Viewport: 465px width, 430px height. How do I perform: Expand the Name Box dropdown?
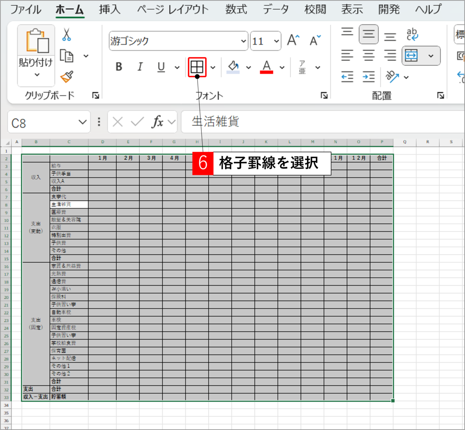(82, 122)
